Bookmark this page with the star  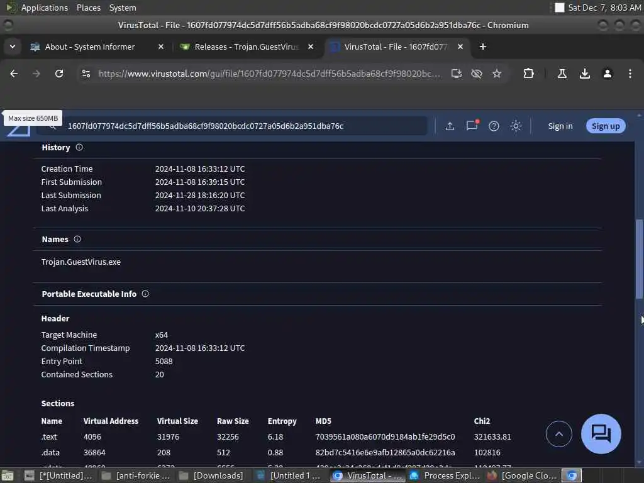point(497,74)
